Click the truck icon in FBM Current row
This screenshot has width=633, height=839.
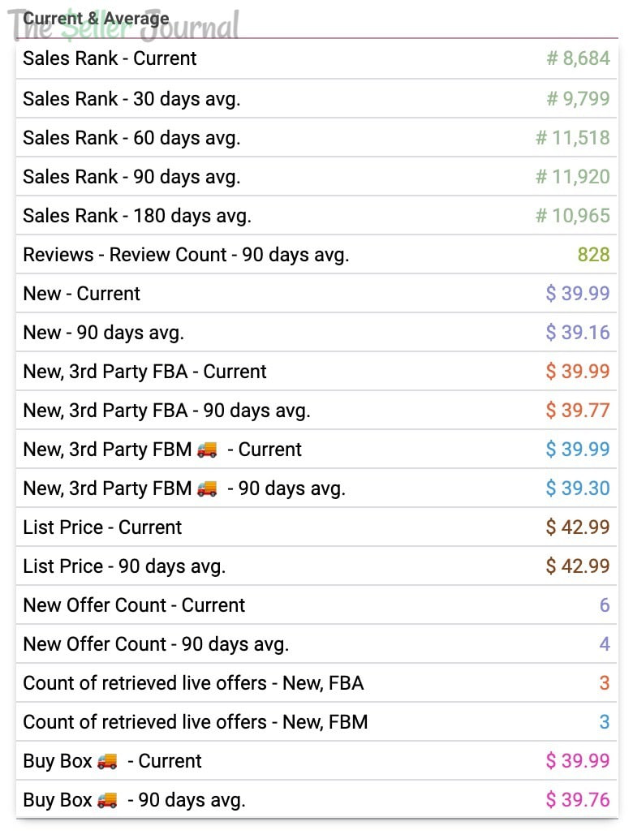pyautogui.click(x=207, y=450)
